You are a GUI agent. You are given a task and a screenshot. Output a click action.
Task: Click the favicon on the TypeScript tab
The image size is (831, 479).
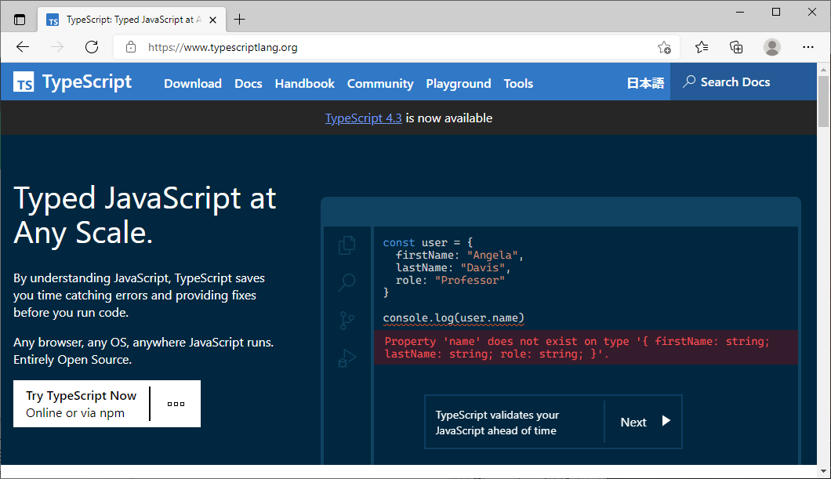(53, 20)
